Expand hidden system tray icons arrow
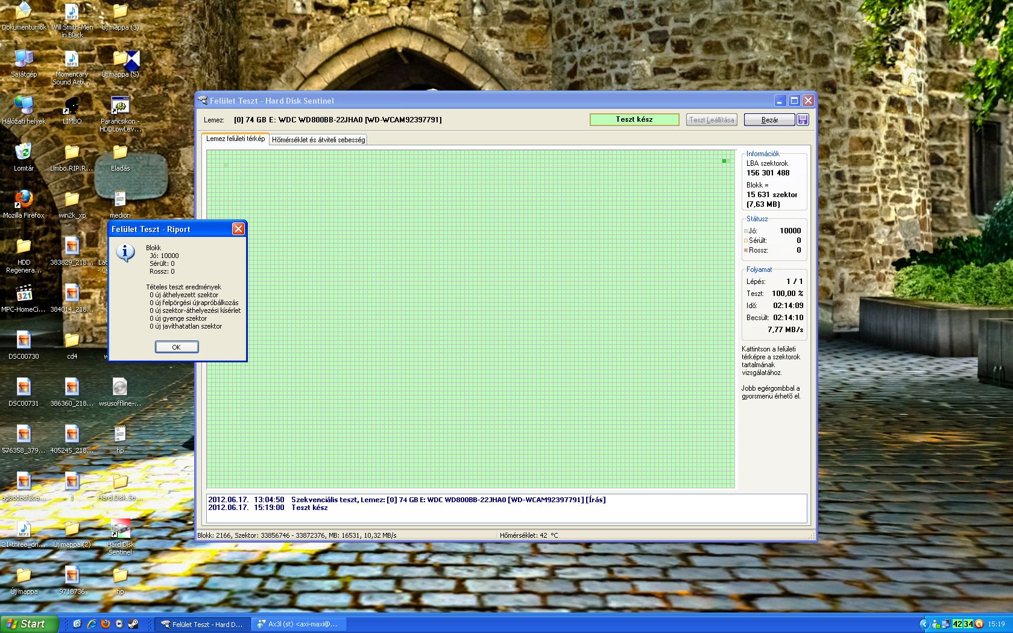Image resolution: width=1013 pixels, height=633 pixels. [924, 624]
